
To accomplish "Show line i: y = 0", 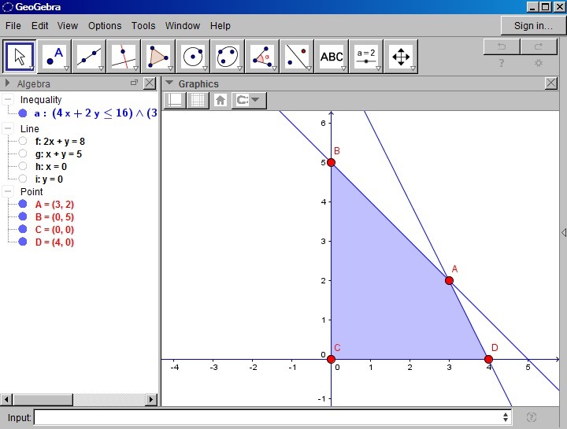I will 23,179.
